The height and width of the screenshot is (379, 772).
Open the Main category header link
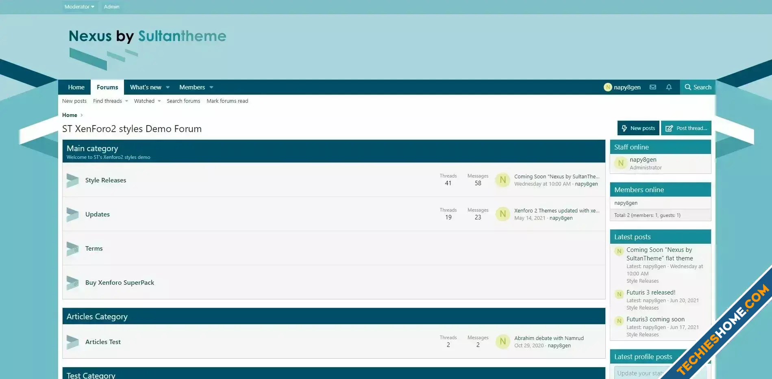coord(92,149)
